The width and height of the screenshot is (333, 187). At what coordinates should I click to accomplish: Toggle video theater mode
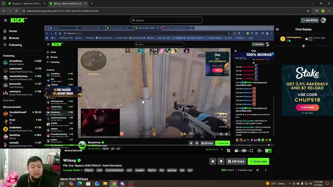click(244, 151)
